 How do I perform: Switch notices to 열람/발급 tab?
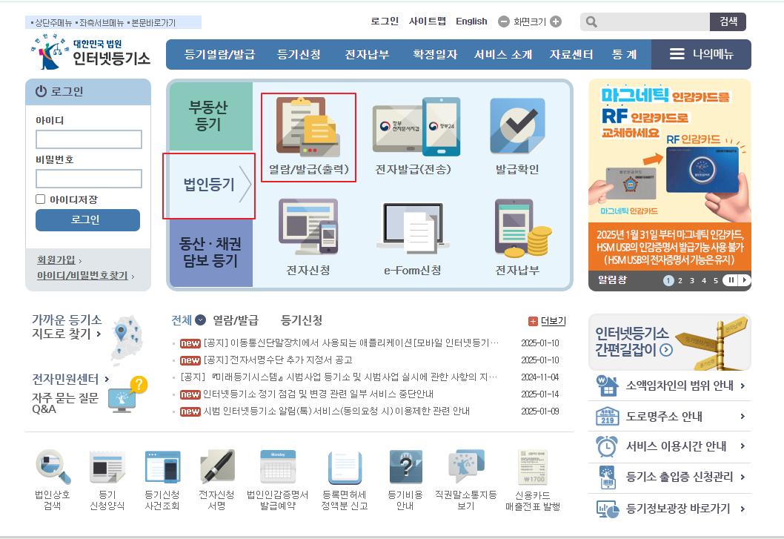[x=236, y=320]
